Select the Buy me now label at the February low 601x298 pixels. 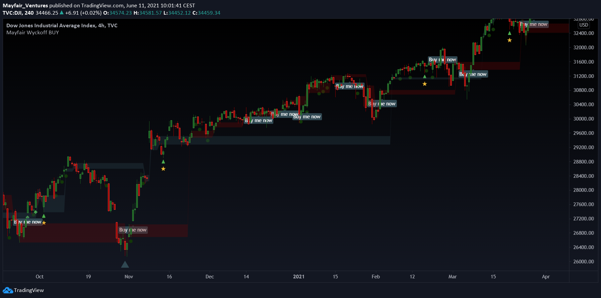pos(382,104)
